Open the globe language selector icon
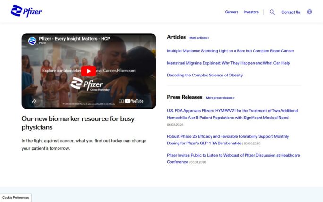Screen dimensions: 323x202 pyautogui.click(x=309, y=12)
